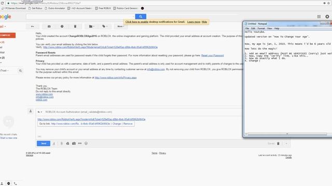Viewport: 332px width, 186px height.
Task: Enable desktop notifications for Gmail
Action: (x=137, y=22)
